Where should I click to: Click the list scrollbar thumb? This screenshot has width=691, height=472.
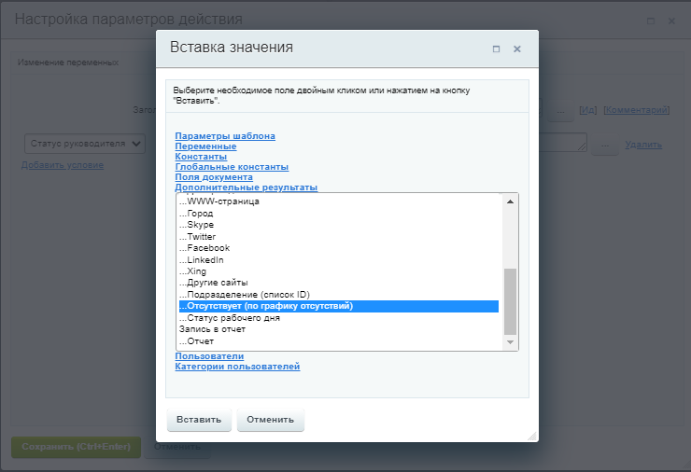(511, 301)
